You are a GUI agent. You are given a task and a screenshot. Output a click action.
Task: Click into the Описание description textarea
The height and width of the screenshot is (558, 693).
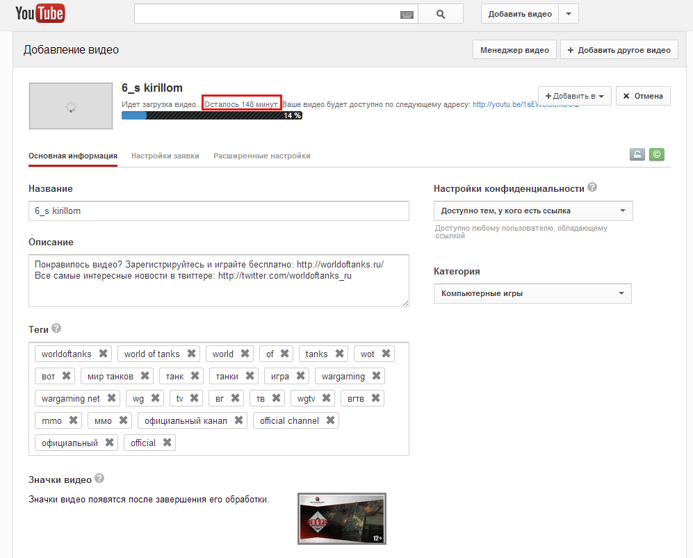tap(219, 281)
